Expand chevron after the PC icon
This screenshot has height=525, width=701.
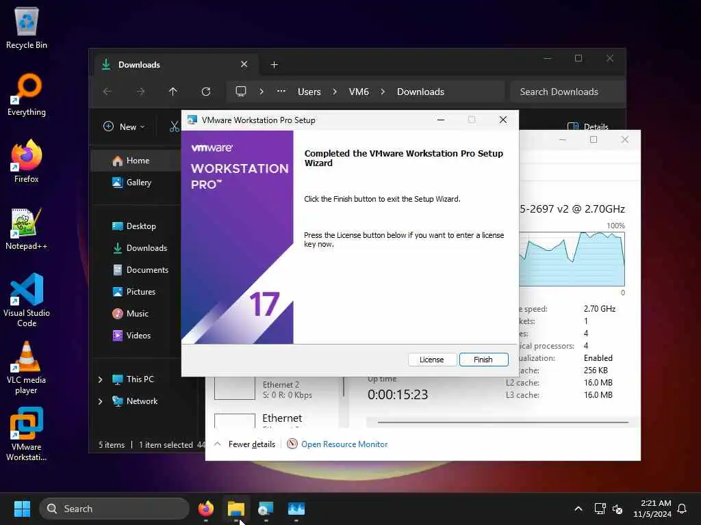tap(262, 92)
